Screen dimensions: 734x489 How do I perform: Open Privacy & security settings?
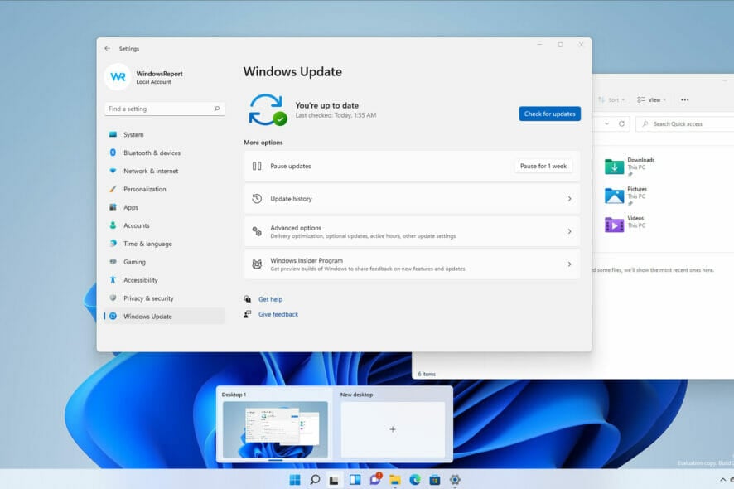coord(152,298)
